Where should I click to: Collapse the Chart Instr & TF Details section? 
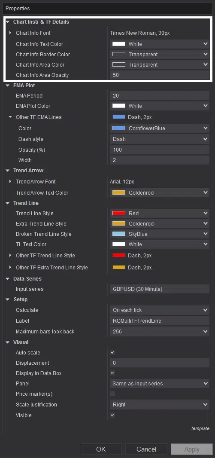click(8, 22)
